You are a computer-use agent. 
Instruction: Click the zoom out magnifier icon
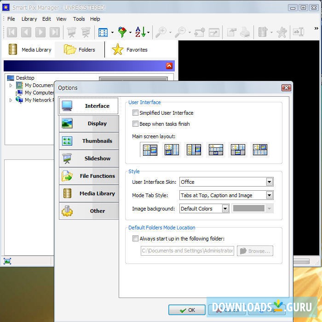[180, 32]
